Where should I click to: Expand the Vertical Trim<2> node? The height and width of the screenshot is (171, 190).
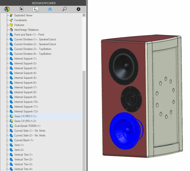pyautogui.click(x=7, y=160)
